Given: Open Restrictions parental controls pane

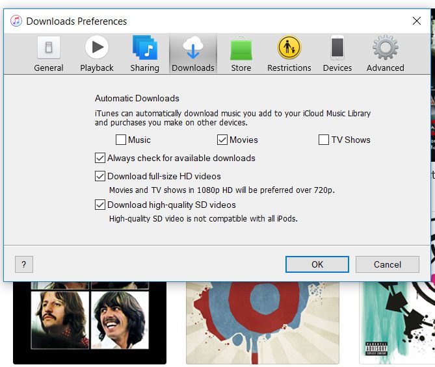Looking at the screenshot, I should (289, 53).
